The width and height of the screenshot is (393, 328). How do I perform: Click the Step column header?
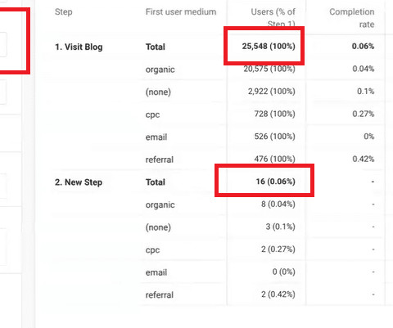[63, 12]
